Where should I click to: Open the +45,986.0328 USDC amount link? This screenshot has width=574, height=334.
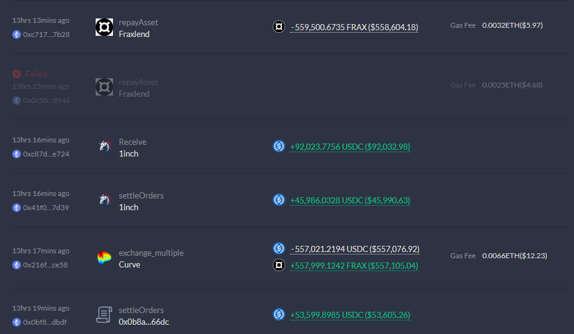pos(350,200)
